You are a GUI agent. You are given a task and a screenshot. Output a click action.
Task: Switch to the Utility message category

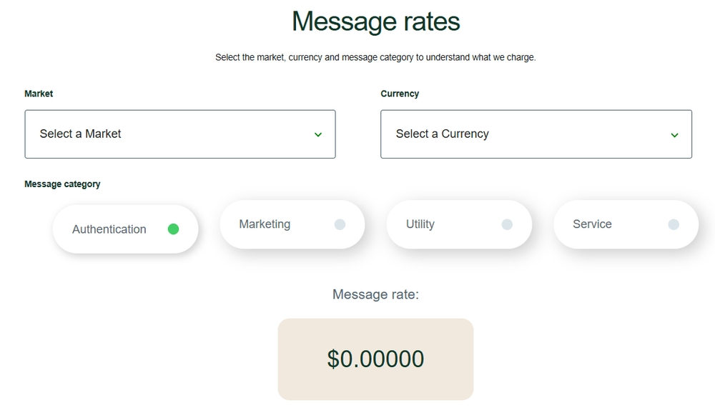(420, 224)
